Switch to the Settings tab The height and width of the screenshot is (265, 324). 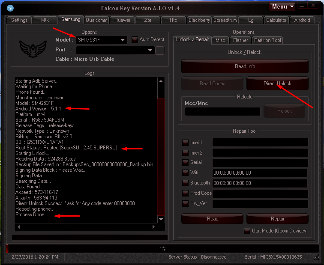click(19, 20)
